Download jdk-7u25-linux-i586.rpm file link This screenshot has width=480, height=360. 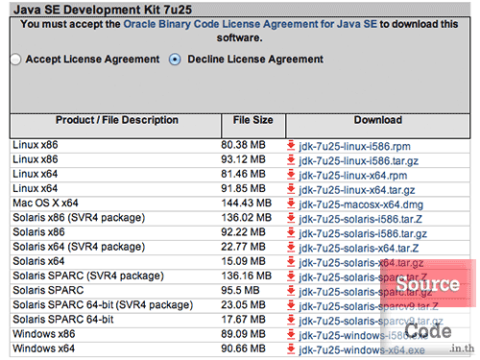pos(354,147)
